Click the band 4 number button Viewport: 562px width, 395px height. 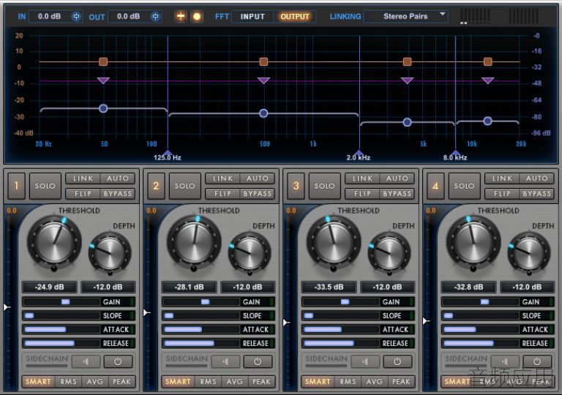(x=435, y=186)
